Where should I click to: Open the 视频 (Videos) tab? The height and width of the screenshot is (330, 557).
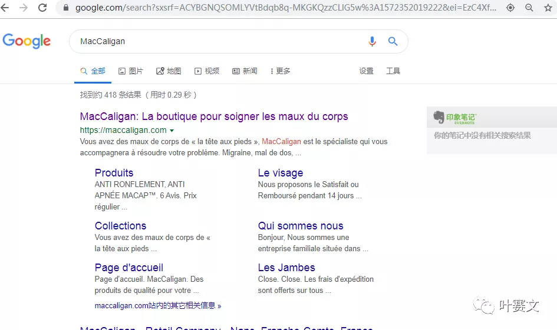click(x=207, y=71)
